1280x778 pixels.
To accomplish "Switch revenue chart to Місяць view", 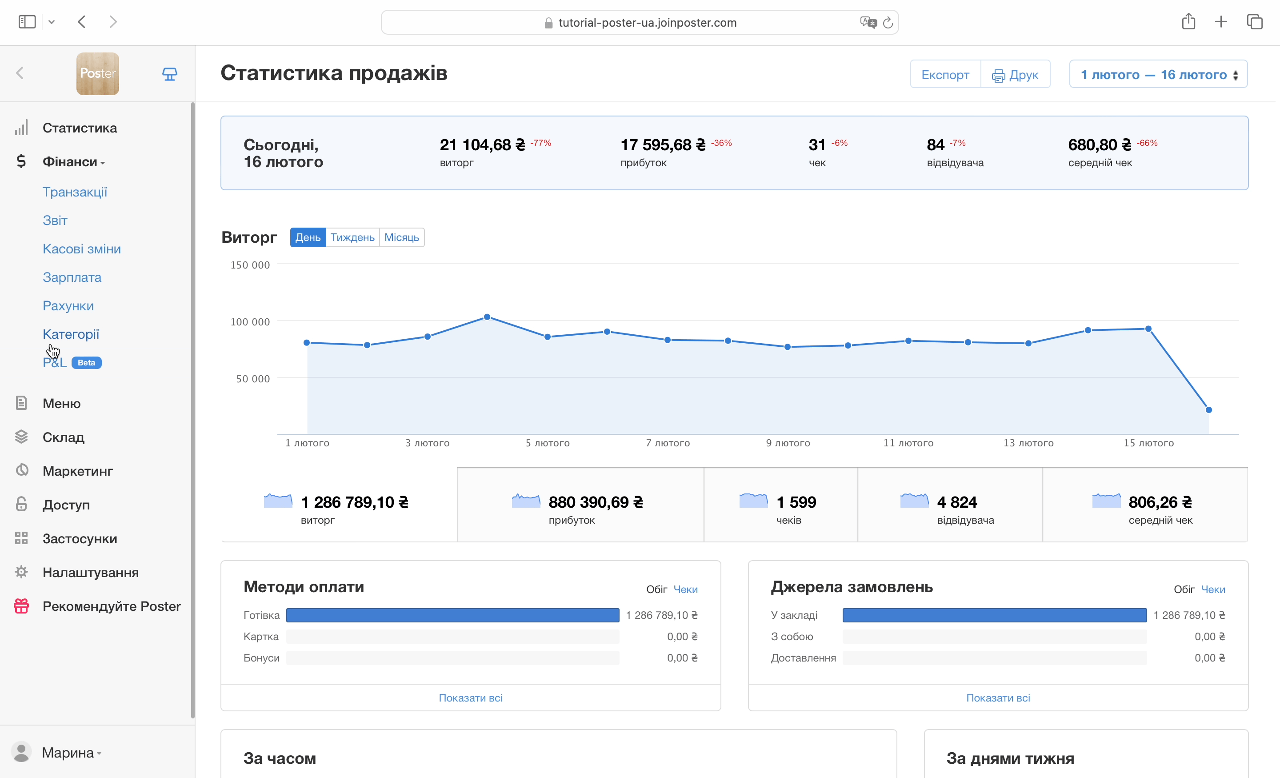I will click(x=402, y=237).
